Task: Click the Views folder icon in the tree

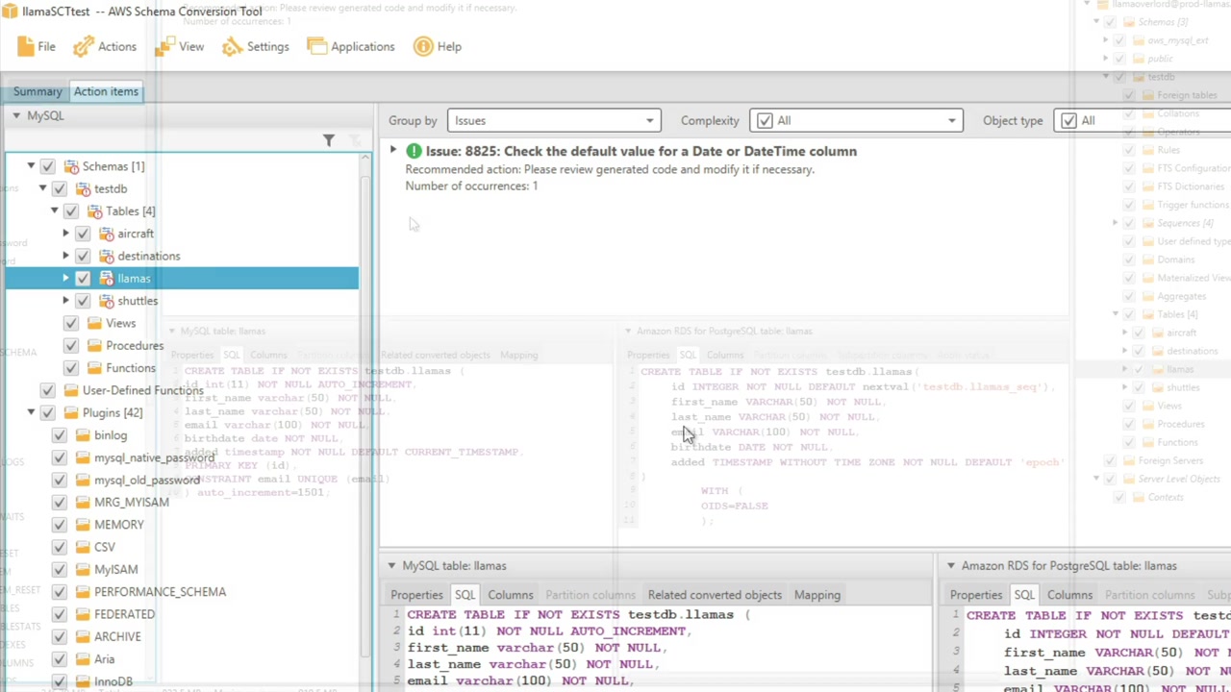Action: point(94,324)
